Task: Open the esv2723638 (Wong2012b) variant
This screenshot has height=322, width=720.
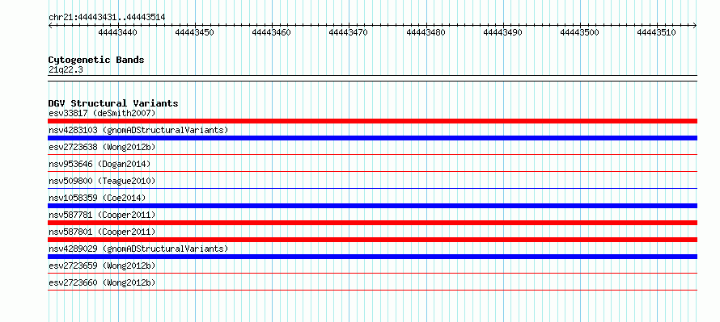Action: 102,147
